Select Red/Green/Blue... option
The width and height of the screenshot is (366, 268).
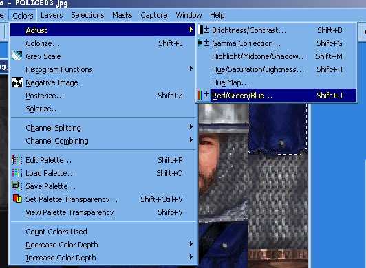click(x=277, y=96)
